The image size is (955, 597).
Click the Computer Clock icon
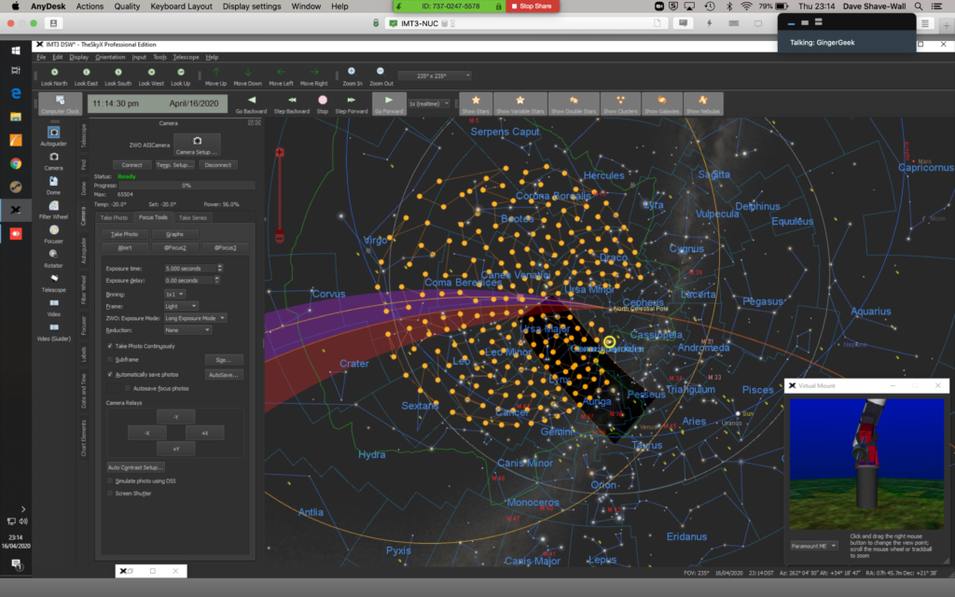[61, 104]
